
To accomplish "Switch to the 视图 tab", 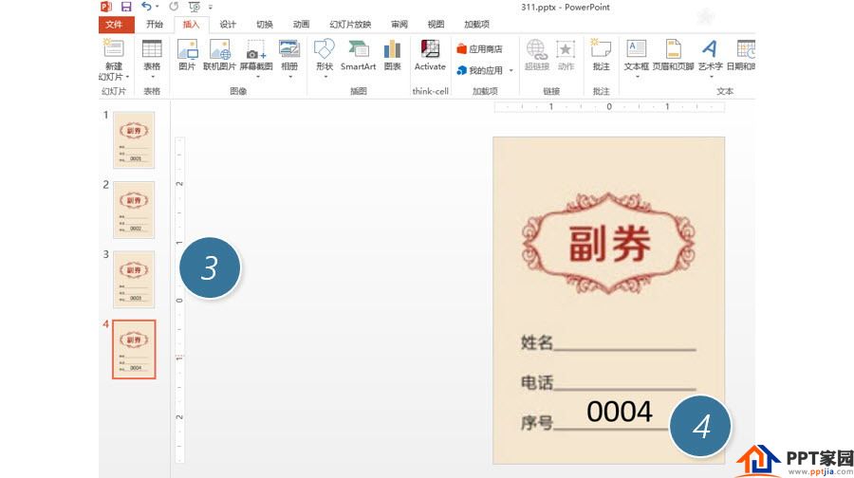I will 436,25.
